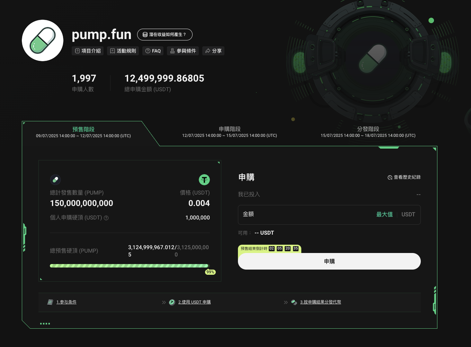Click the 3,124,999,967.0125 sold amount
This screenshot has height=347, width=471.
(x=151, y=251)
